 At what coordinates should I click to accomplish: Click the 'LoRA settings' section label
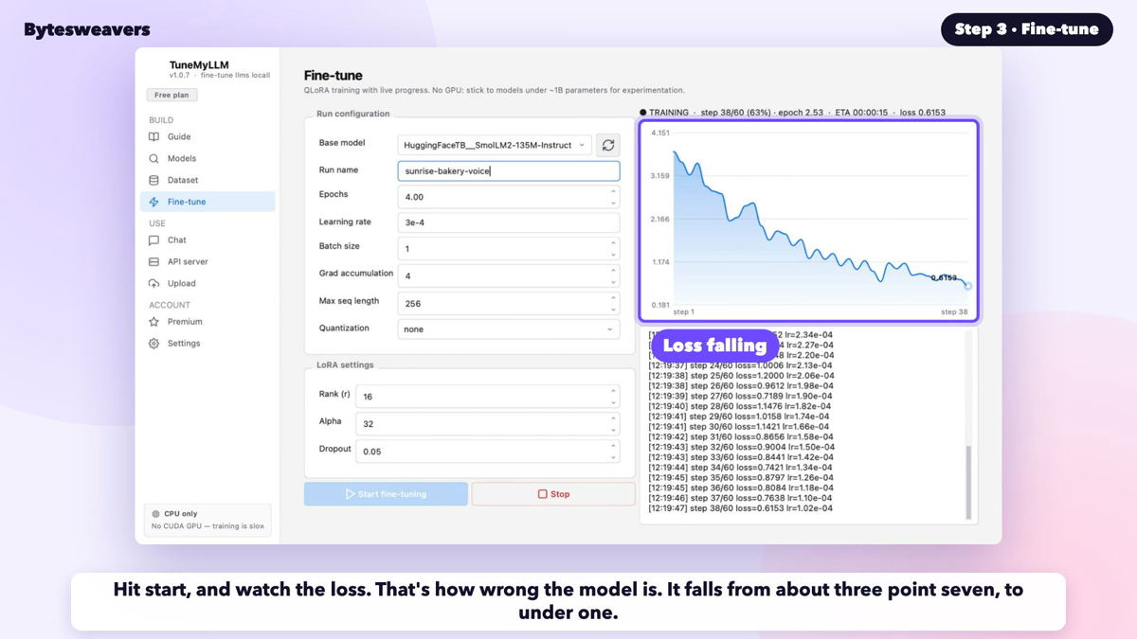point(345,364)
